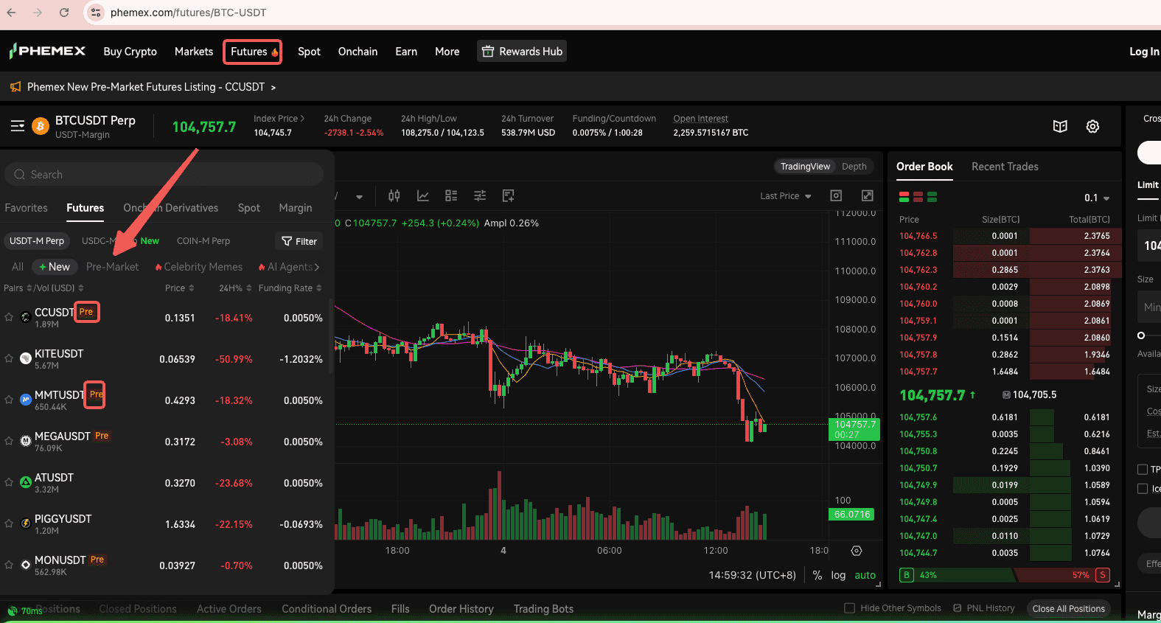Switch to Recent Trades tab
This screenshot has width=1161, height=623.
tap(1005, 167)
